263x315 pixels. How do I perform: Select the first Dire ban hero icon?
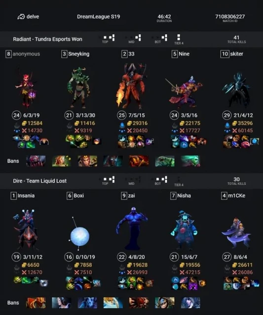pos(36,303)
